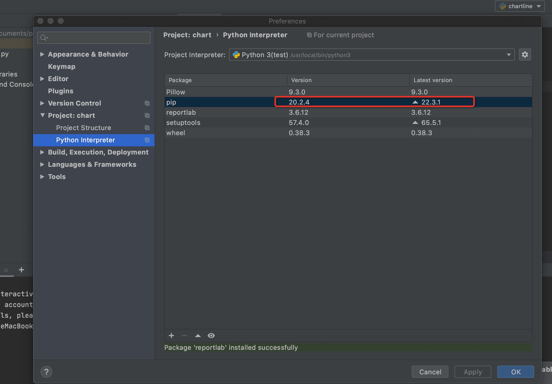Screen dimensions: 552x384
Task: Collapse the Project: chart section
Action: (x=42, y=116)
